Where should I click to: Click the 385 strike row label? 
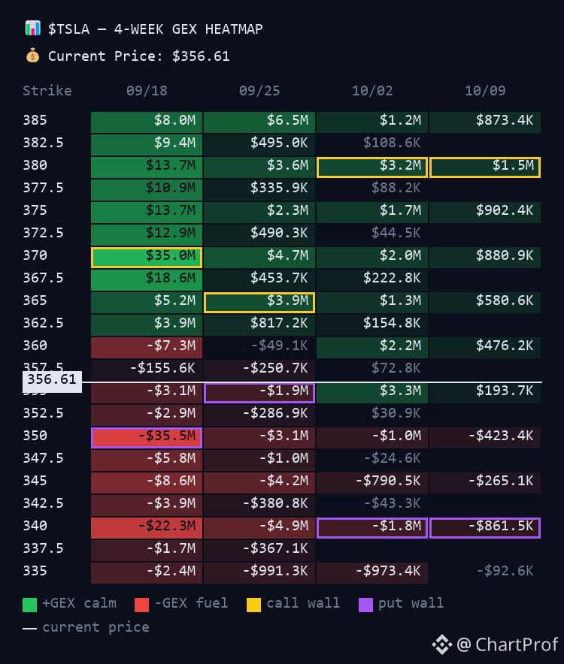35,120
